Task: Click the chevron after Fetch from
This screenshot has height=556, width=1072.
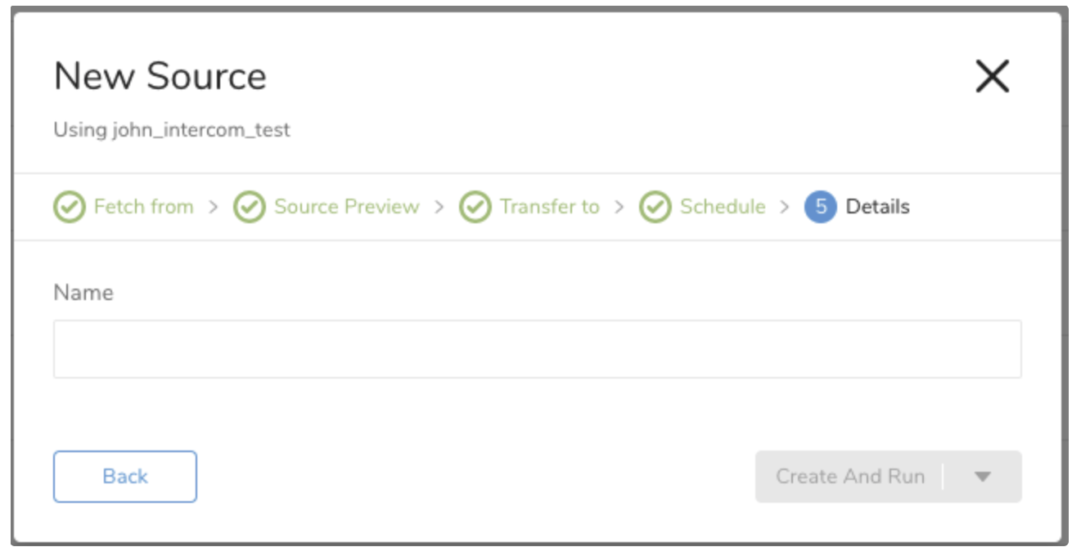Action: (214, 207)
